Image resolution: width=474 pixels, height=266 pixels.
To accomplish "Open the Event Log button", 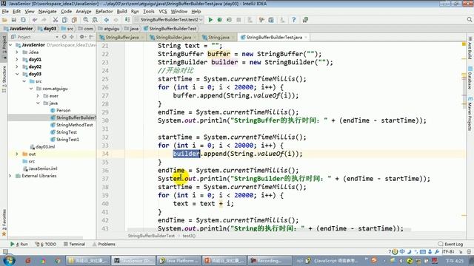I will pyautogui.click(x=450, y=244).
